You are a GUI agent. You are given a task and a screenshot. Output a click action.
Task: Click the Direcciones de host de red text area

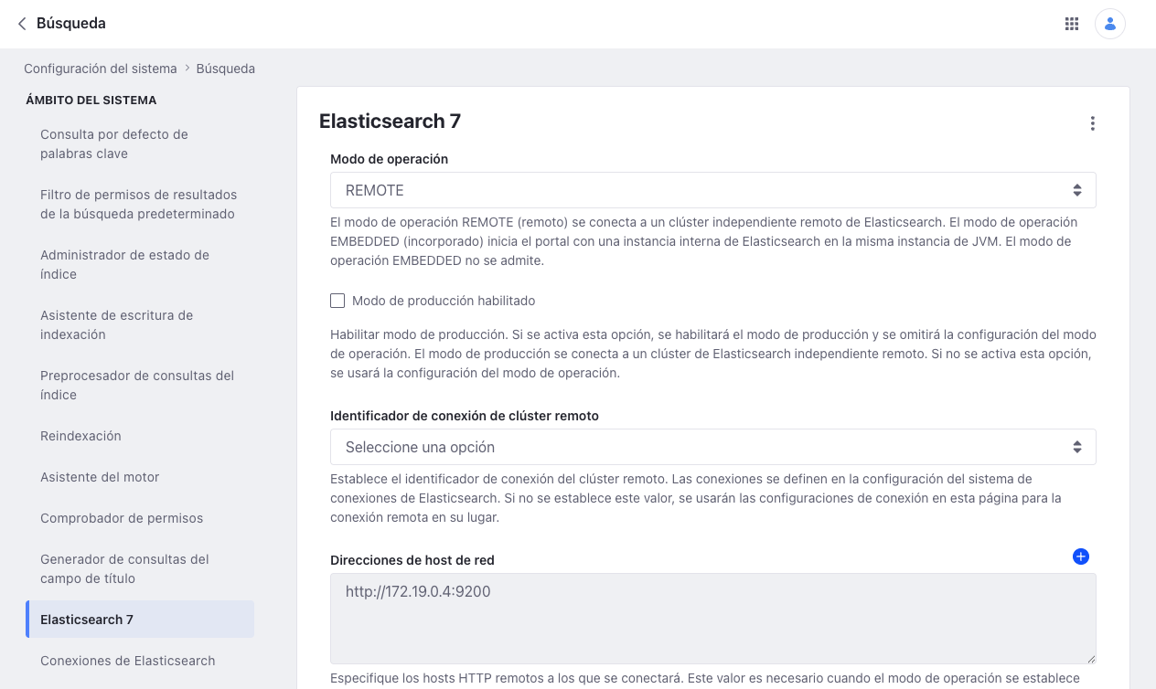712,619
